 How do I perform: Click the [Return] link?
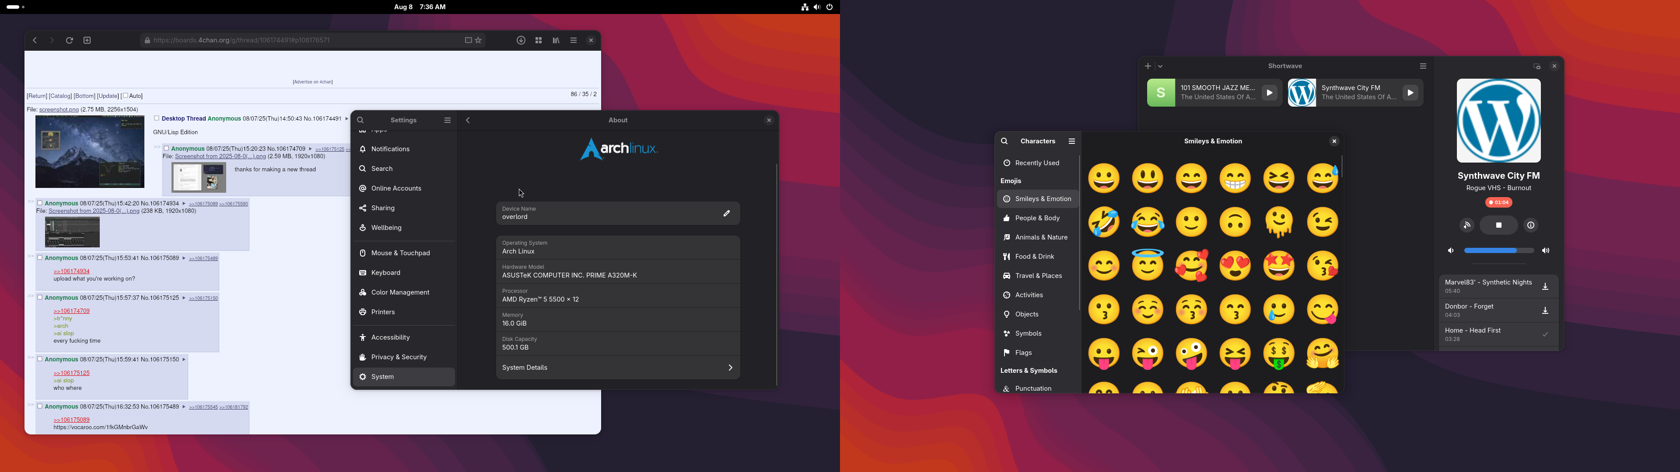36,96
